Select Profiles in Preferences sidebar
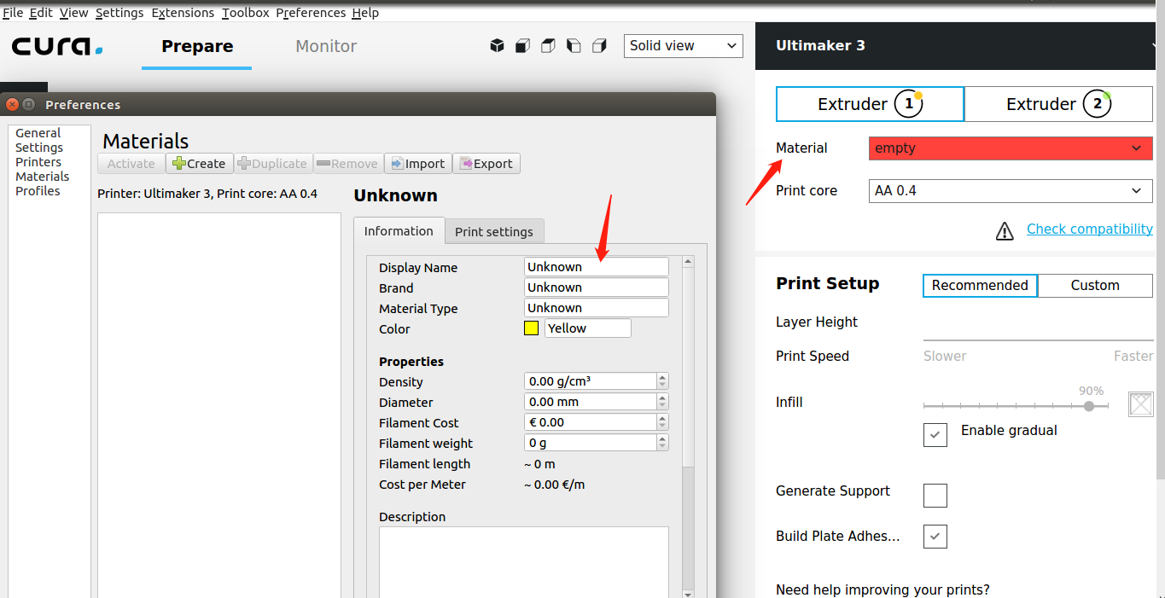Screen dimensions: 1165x598 [x=38, y=191]
